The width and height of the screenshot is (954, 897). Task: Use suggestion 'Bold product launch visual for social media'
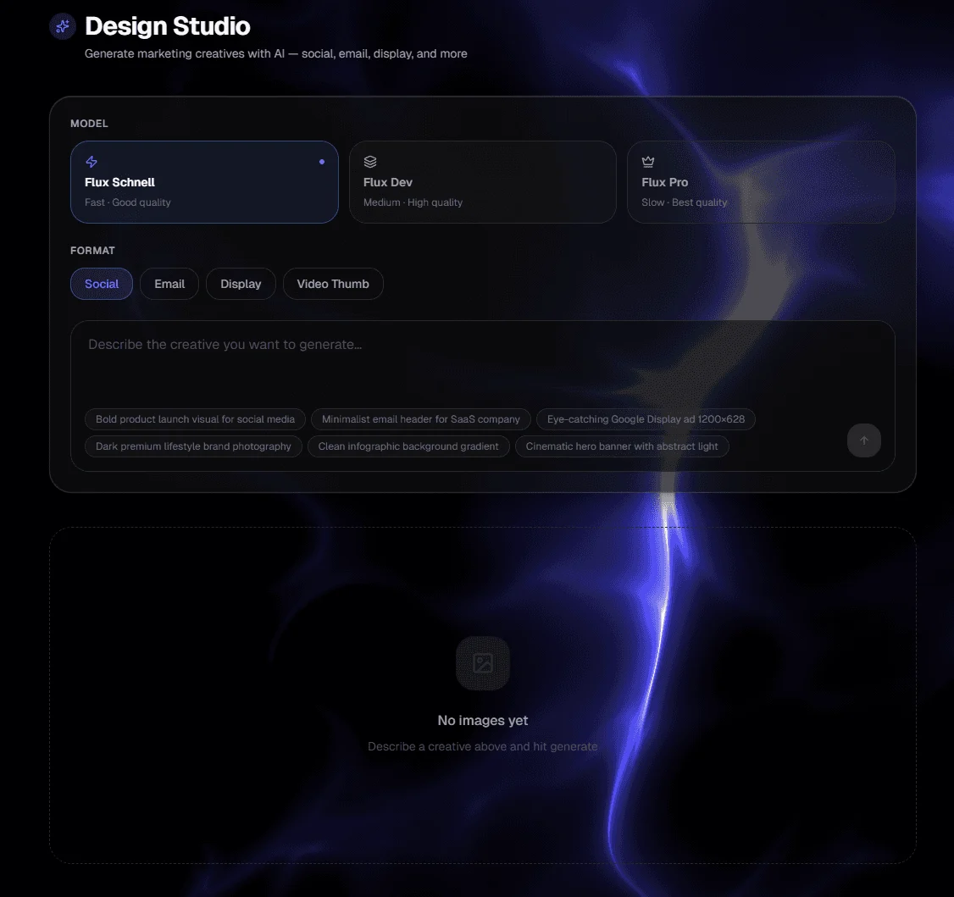coord(196,419)
